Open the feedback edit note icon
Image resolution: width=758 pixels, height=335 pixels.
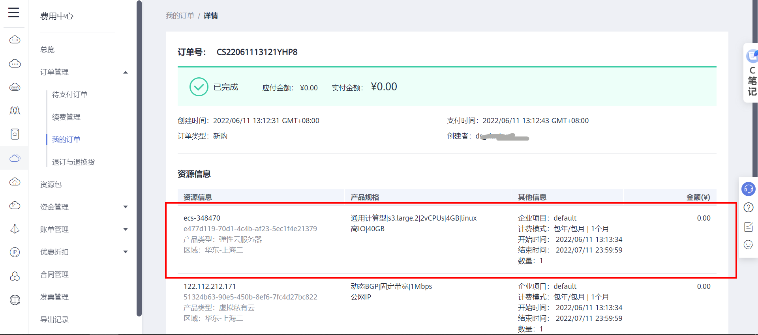[749, 227]
